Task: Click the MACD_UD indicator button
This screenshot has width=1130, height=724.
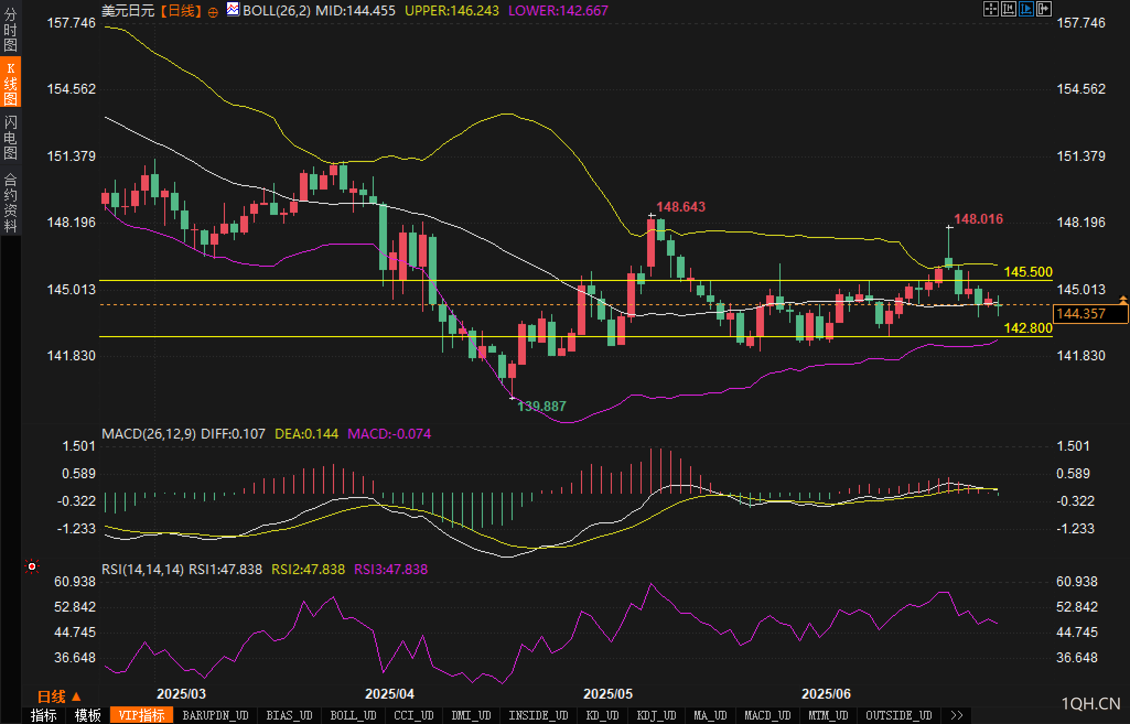Action: pyautogui.click(x=767, y=715)
